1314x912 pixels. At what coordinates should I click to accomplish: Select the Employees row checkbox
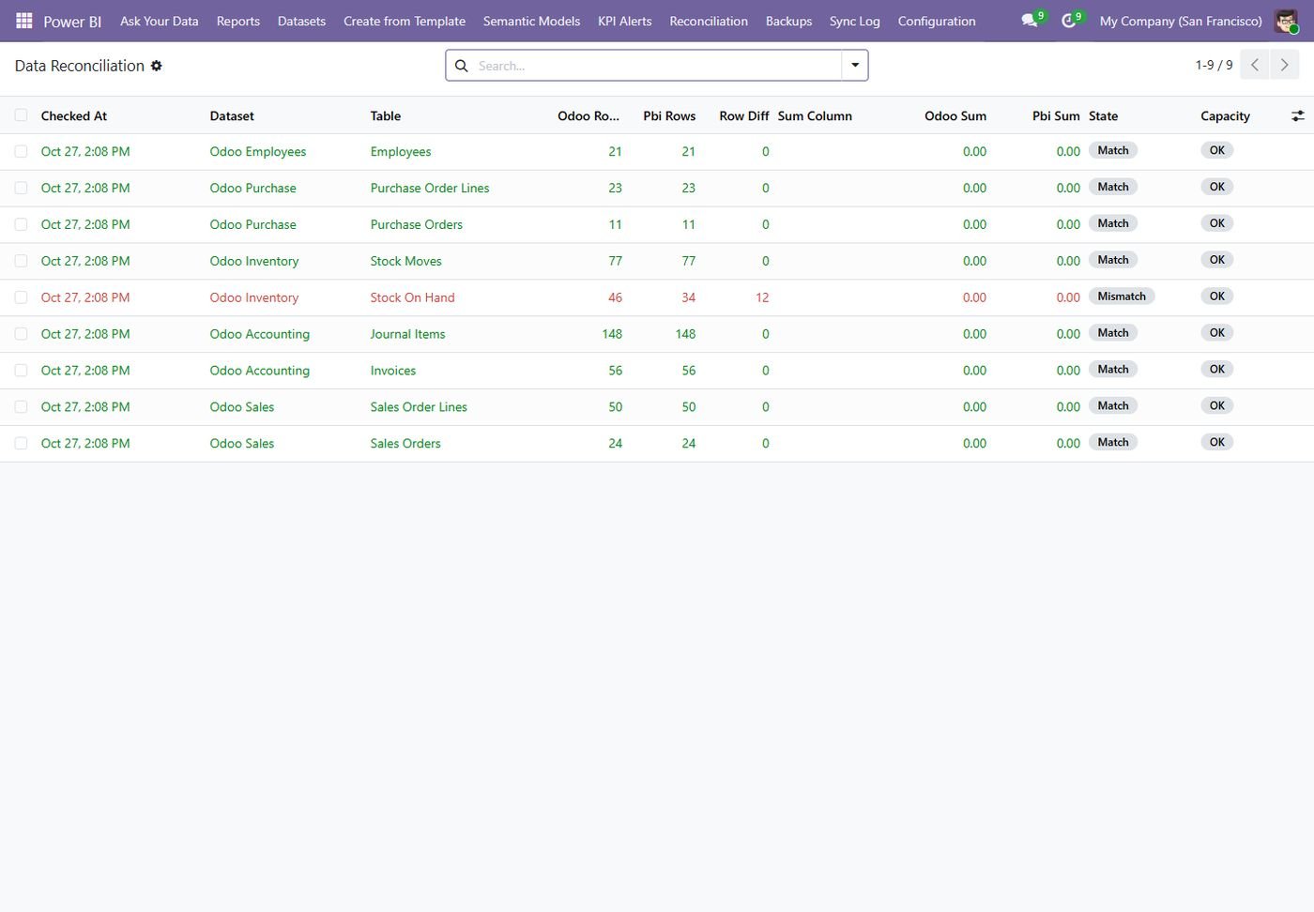click(21, 151)
